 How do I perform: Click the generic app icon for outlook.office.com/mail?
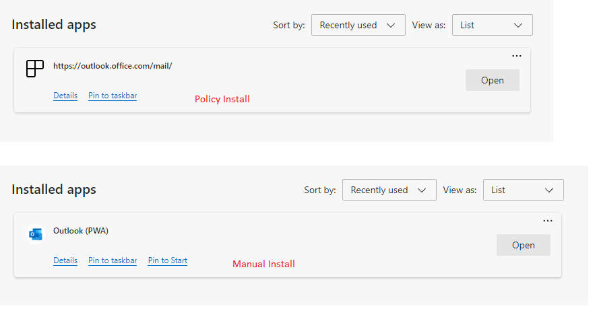[x=35, y=69]
